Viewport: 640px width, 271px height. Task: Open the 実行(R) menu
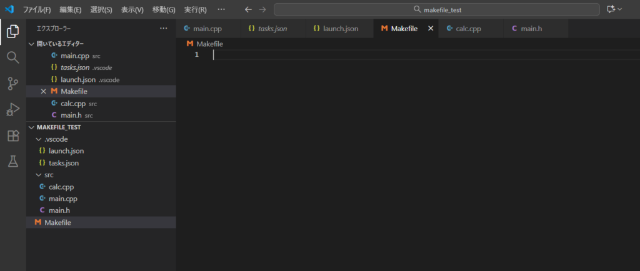pyautogui.click(x=195, y=10)
